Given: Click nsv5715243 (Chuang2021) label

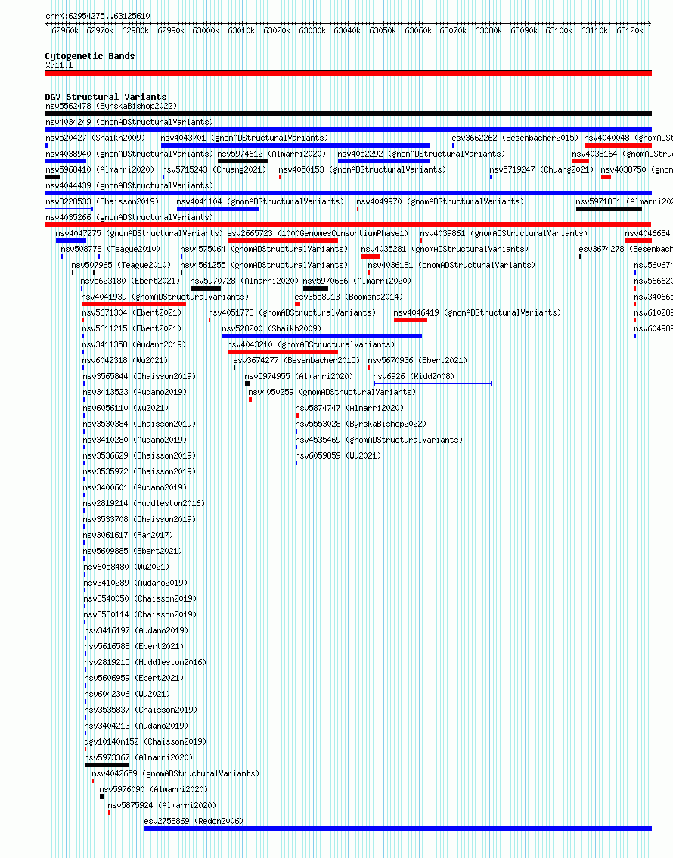Looking at the screenshot, I should [x=214, y=169].
